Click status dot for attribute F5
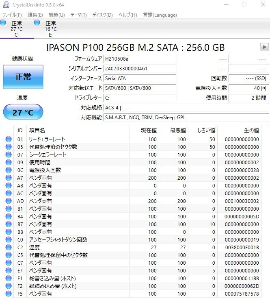Viewport: 270px width, 307px height. pyautogui.click(x=9, y=294)
